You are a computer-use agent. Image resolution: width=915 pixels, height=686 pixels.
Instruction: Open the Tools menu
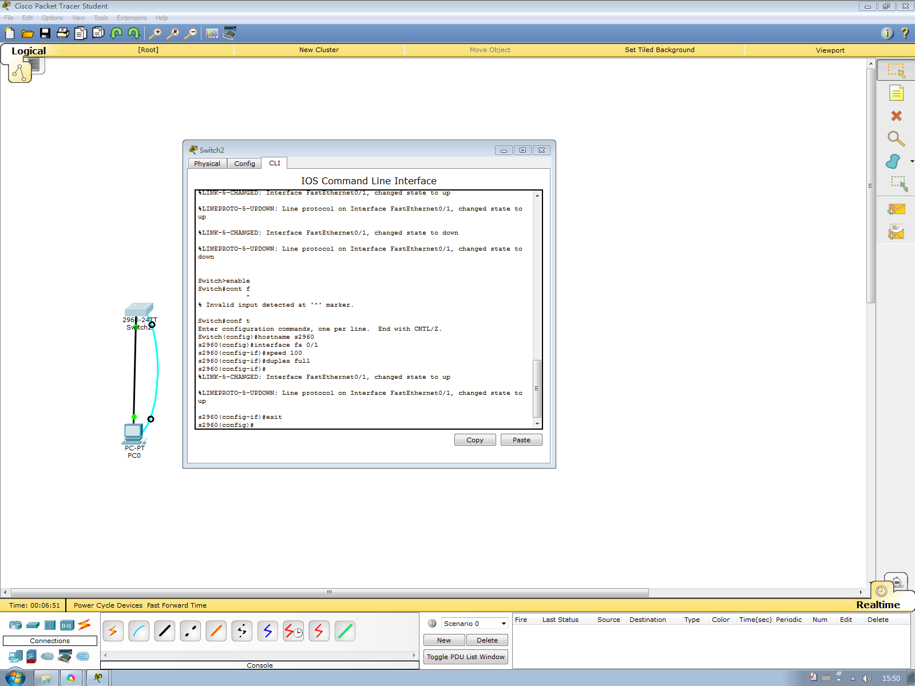click(x=101, y=18)
